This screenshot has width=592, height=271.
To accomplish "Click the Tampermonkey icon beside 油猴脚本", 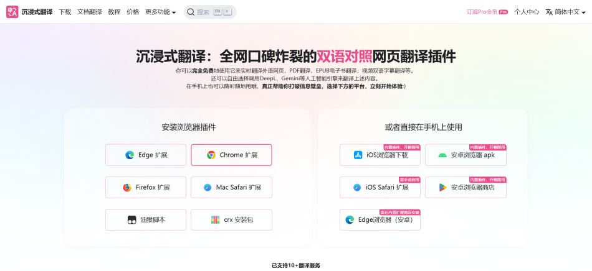I will click(x=131, y=220).
